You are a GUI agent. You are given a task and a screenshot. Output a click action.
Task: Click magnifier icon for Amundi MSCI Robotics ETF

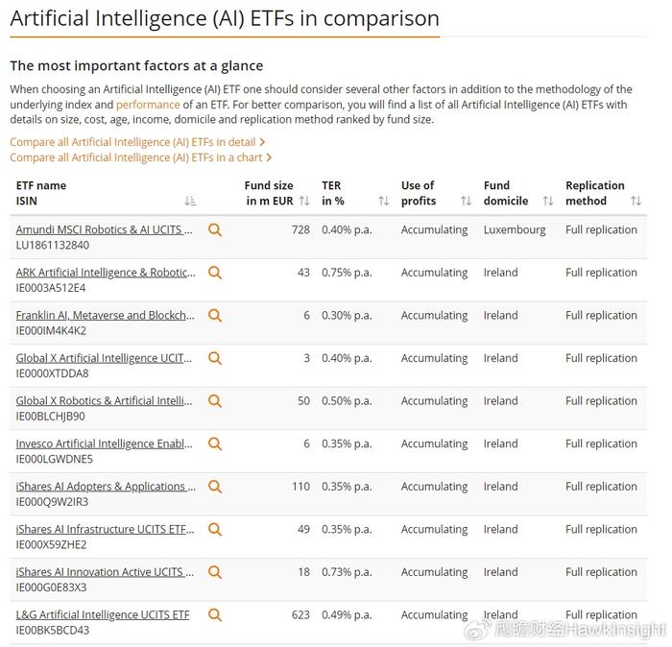[x=215, y=230]
